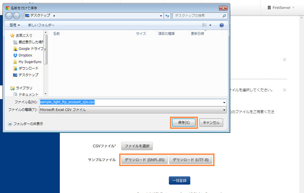This screenshot has height=193, width=304.
Task: Click the キャンセル button
Action: (x=211, y=123)
